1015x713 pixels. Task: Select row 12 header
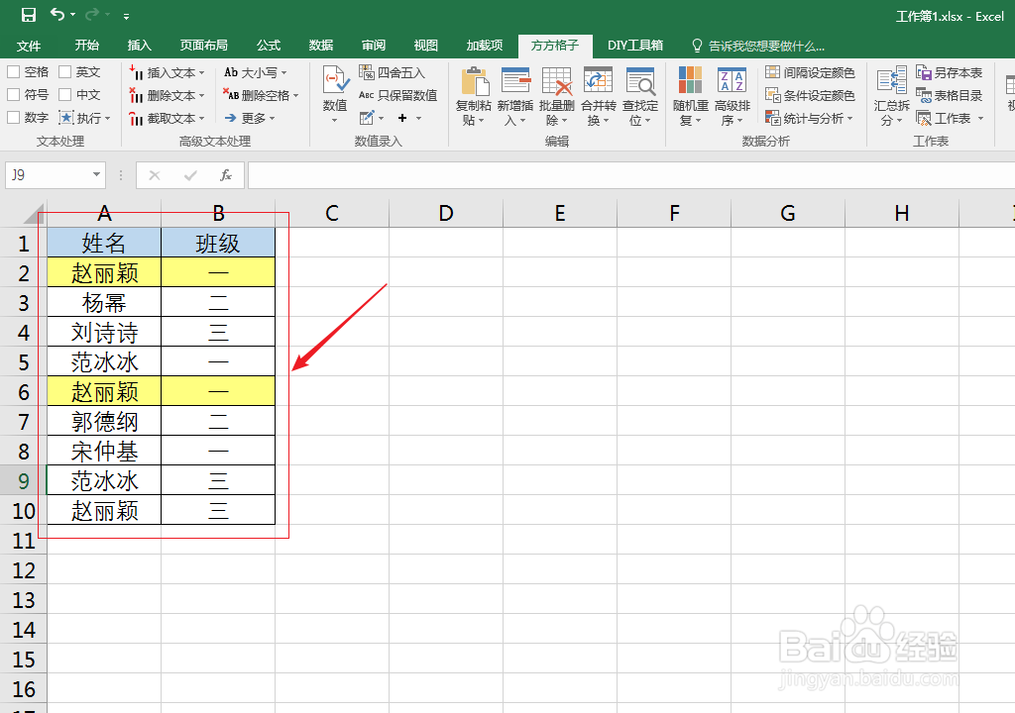click(x=24, y=570)
